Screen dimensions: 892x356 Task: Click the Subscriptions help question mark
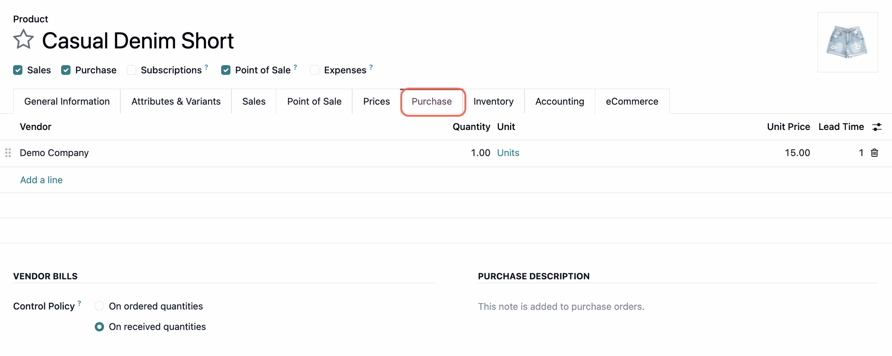[x=206, y=67]
